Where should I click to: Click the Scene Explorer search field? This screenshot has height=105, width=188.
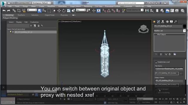[18, 26]
